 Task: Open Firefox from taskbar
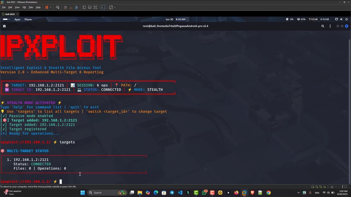pyautogui.click(x=236, y=193)
